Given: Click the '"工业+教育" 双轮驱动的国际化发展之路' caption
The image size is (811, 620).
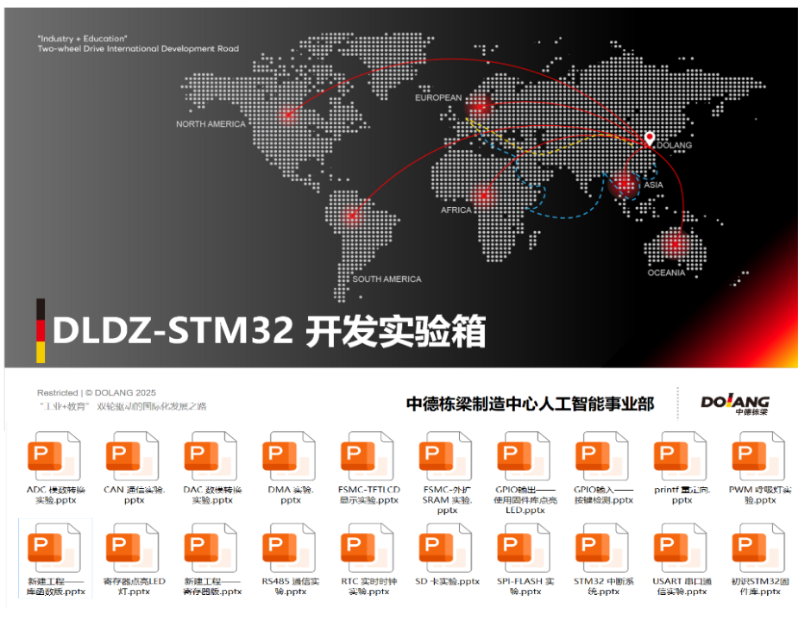Looking at the screenshot, I should click(123, 406).
